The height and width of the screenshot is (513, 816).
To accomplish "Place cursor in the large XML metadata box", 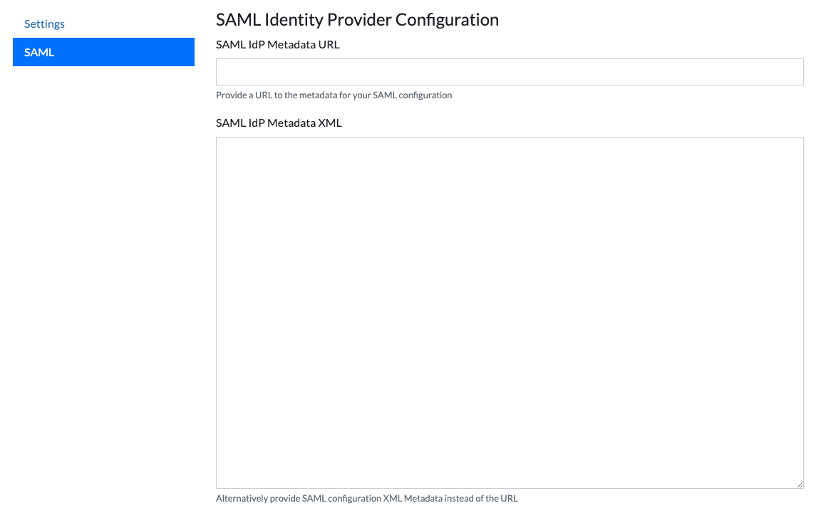I will point(510,312).
